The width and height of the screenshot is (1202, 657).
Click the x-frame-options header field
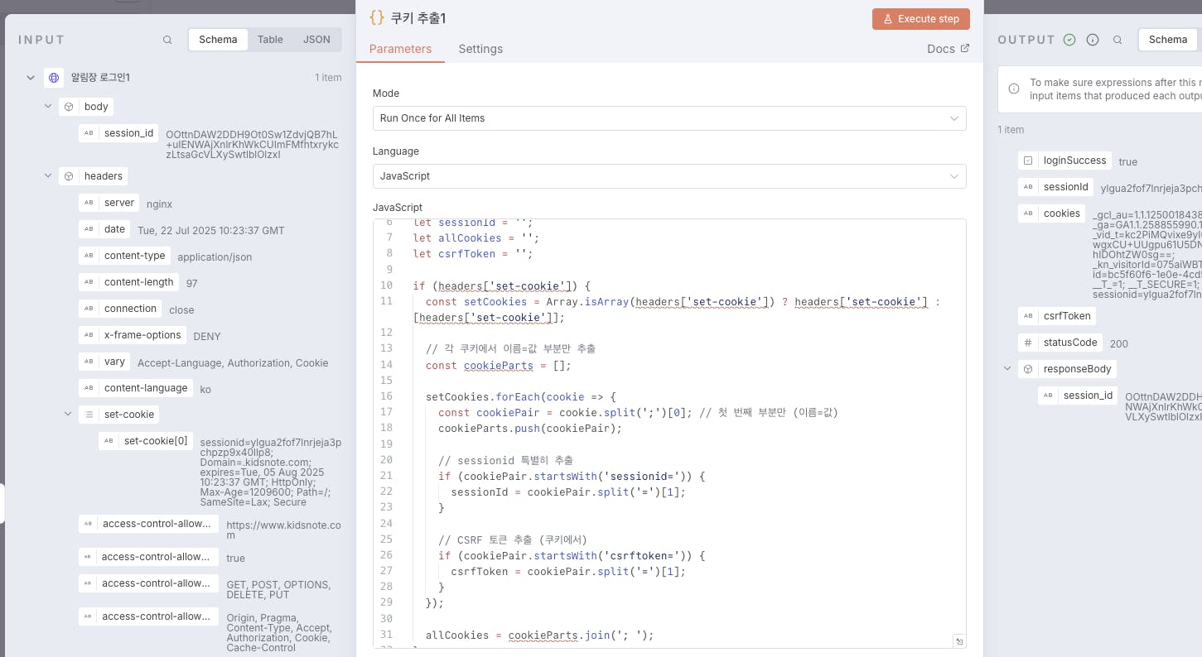click(x=133, y=335)
